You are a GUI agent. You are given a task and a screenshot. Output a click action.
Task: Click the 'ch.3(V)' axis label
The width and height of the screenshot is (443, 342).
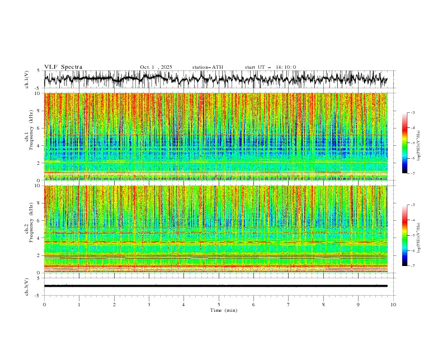(x=27, y=287)
